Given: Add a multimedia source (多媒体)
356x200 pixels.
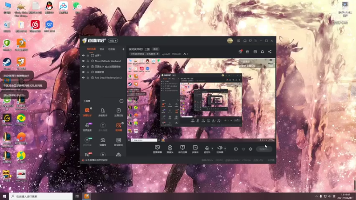Looking at the screenshot, I should point(195,149).
